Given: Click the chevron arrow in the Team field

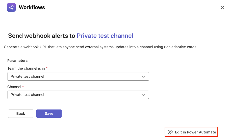Looking at the screenshot, I should tap(143, 76).
